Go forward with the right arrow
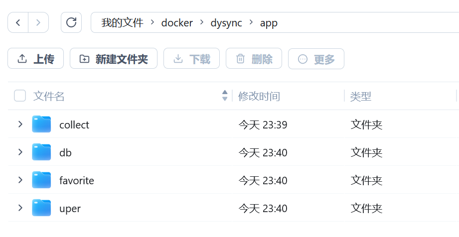 (38, 22)
